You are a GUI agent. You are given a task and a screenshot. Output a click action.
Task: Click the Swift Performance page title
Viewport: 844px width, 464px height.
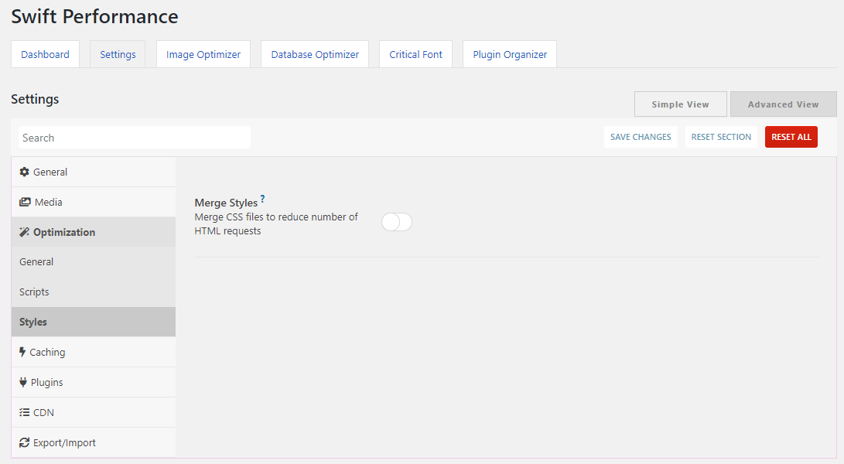tap(94, 17)
